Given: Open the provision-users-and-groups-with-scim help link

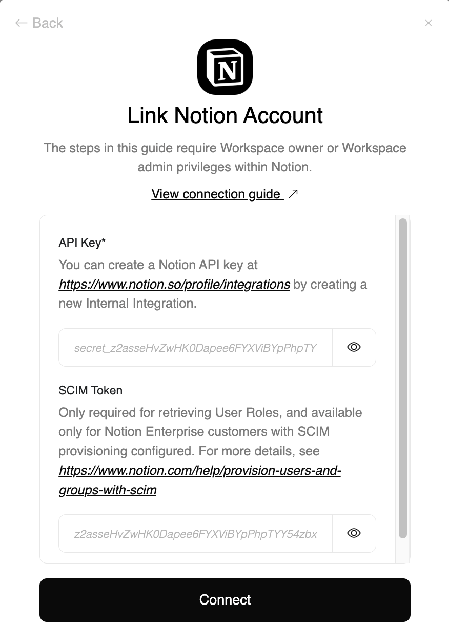Looking at the screenshot, I should tap(200, 470).
